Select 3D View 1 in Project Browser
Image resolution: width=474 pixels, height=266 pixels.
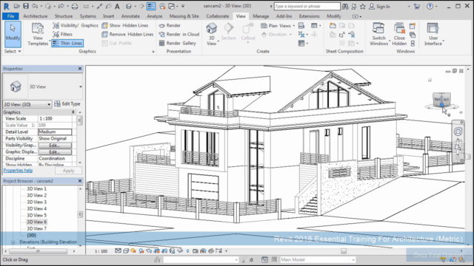coord(36,189)
